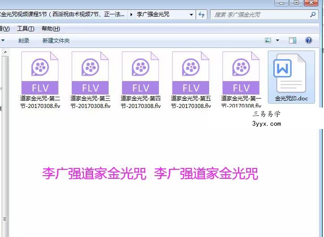Click the file name 道家金光咒-第四节-20170308.flv
The width and height of the screenshot is (324, 237).
pyautogui.click(x=140, y=102)
